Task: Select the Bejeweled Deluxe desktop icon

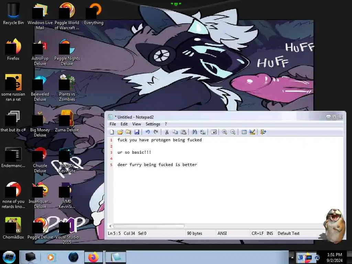Action: [40, 88]
